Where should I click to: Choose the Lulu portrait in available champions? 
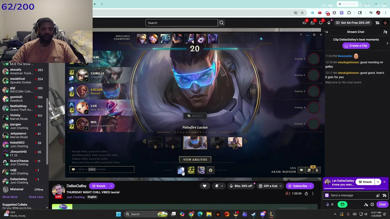(x=201, y=39)
